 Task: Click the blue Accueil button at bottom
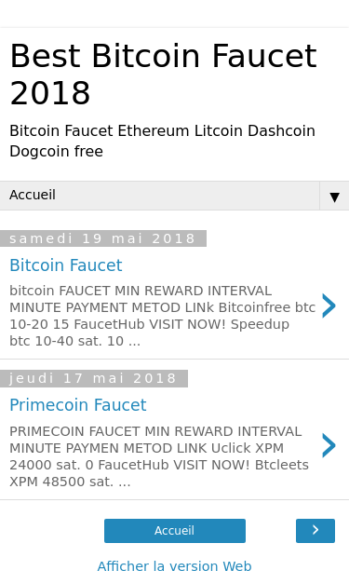(x=175, y=531)
